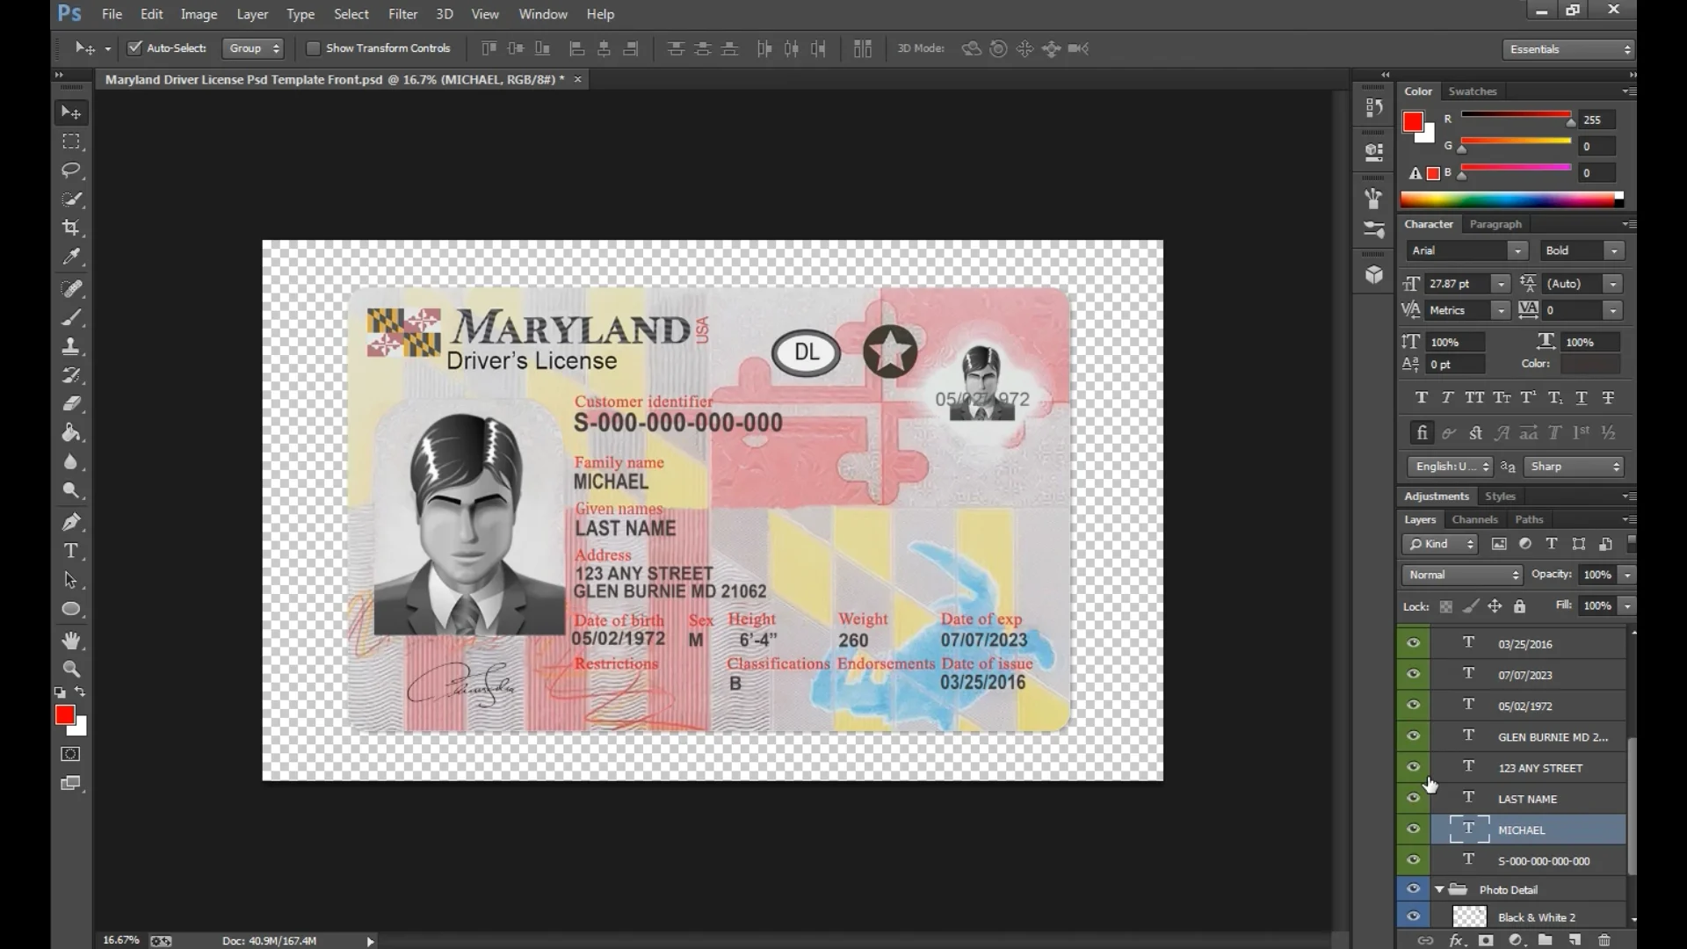The image size is (1687, 949).
Task: Switch to the Channels tab
Action: pyautogui.click(x=1474, y=519)
